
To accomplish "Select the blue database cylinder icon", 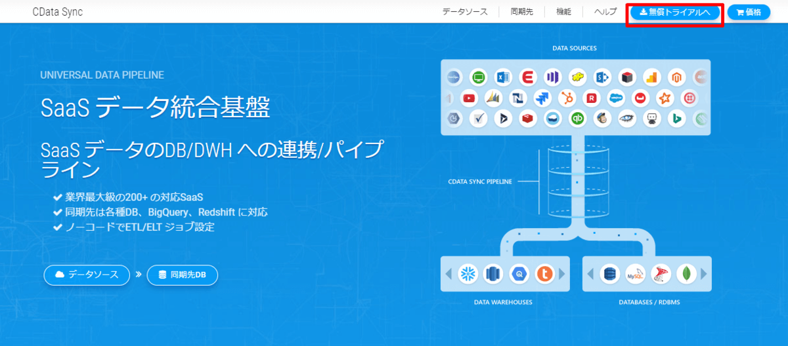I will point(611,273).
